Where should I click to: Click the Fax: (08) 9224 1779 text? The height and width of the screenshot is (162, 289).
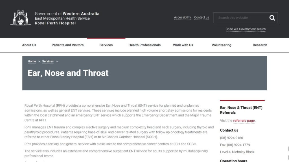(235, 145)
